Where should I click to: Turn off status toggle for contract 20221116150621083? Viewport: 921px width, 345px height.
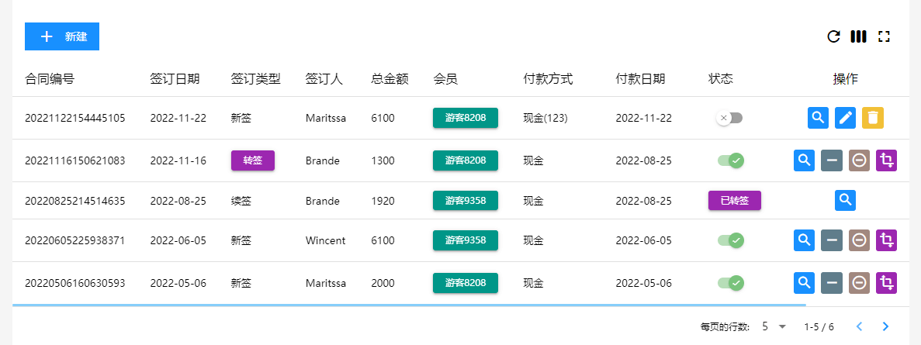click(731, 160)
